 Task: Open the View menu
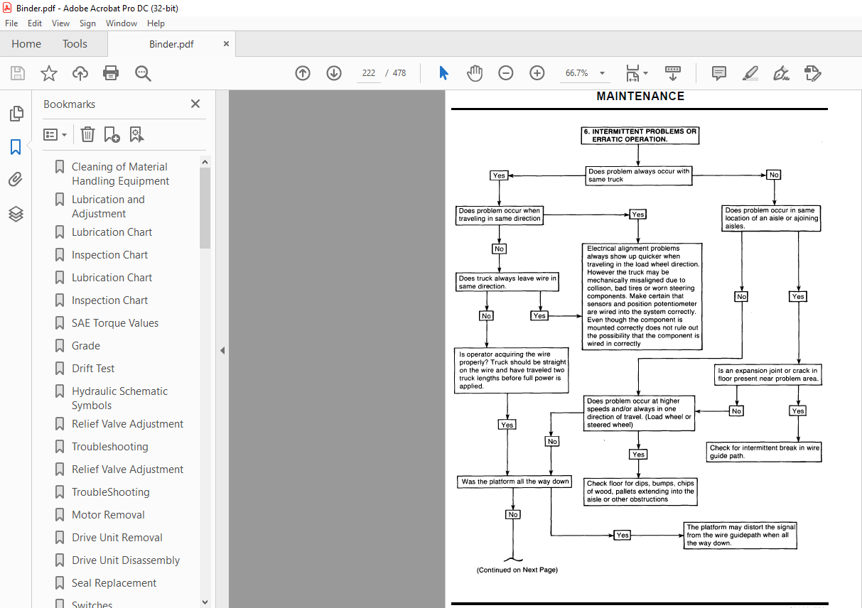coord(61,23)
